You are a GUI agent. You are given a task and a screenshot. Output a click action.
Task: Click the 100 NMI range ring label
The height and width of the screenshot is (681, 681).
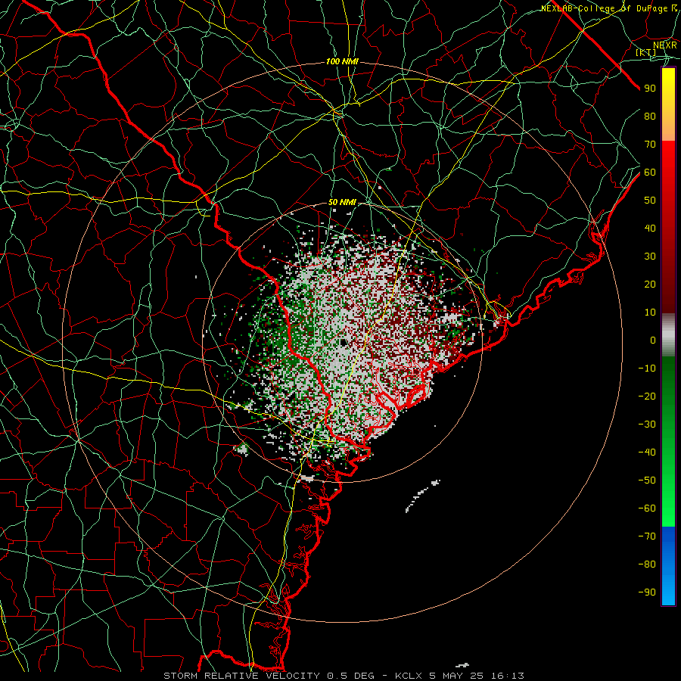(342, 62)
